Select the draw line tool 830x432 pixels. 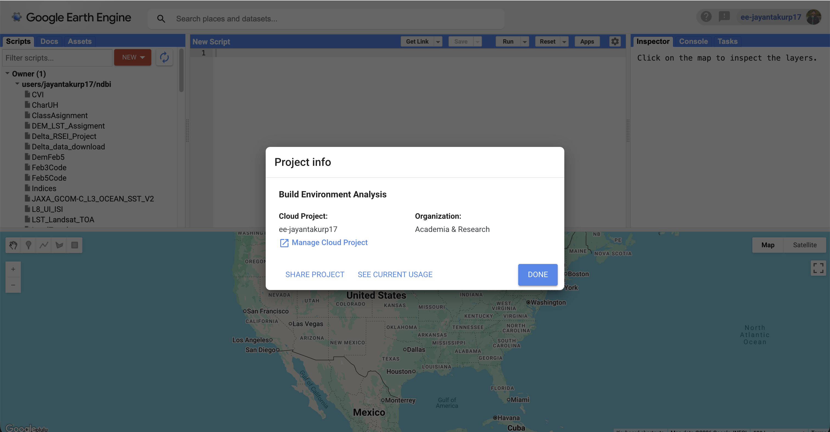pos(44,245)
